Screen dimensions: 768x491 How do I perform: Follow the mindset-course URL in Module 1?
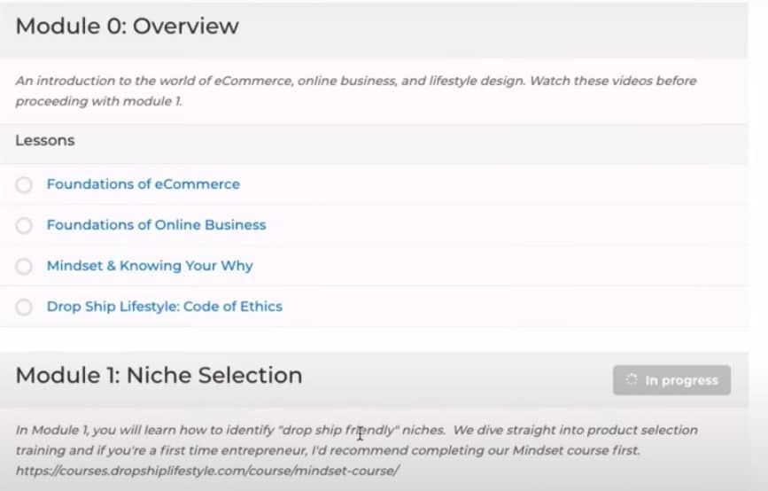(x=208, y=471)
